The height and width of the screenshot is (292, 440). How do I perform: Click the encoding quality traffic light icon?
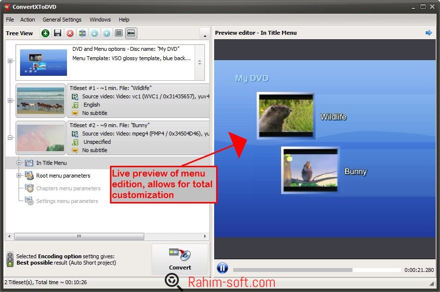point(10,259)
